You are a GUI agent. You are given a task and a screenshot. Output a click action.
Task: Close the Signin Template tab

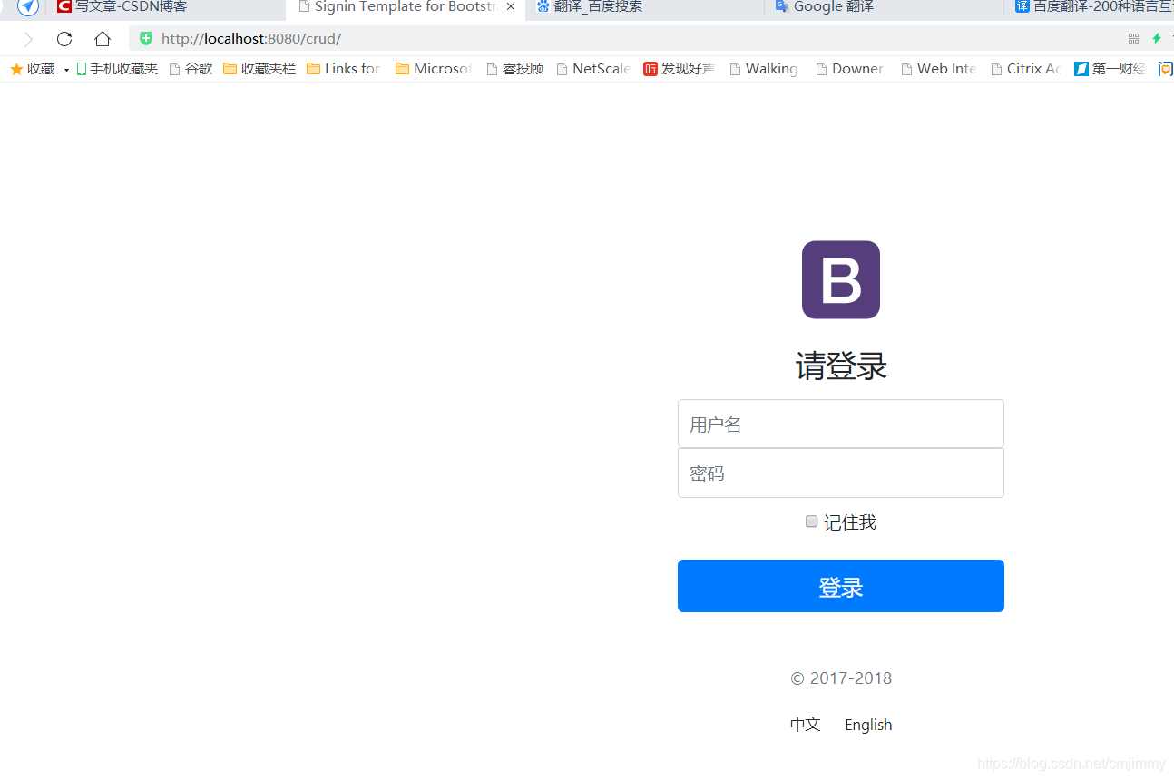click(511, 7)
